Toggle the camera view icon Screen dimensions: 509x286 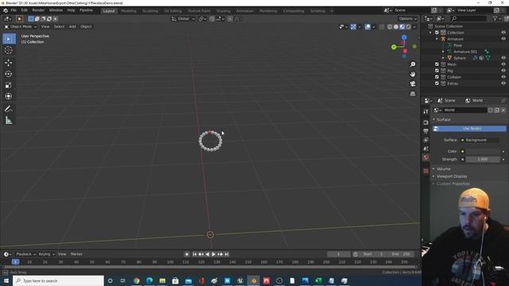click(413, 84)
